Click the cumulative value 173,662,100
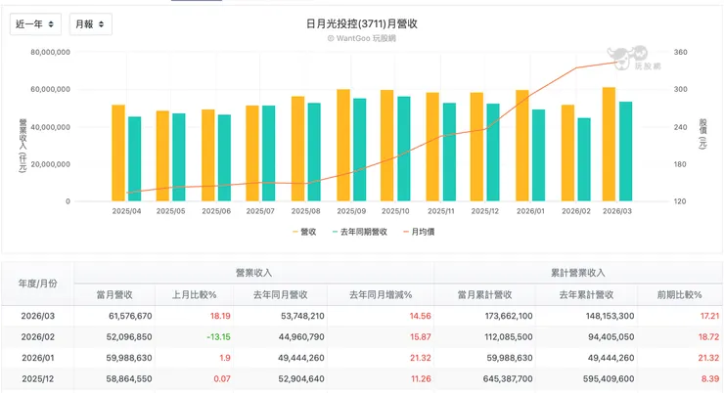The width and height of the screenshot is (724, 393). tap(509, 316)
